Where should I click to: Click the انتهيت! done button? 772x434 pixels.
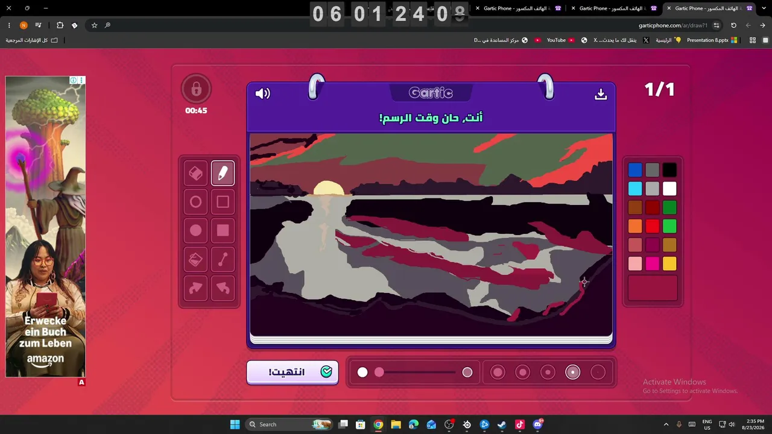coord(293,372)
